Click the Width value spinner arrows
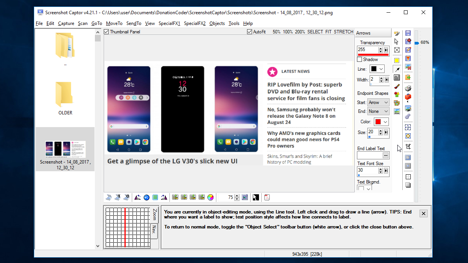Screen dimensions: 468x263 tap(381, 79)
